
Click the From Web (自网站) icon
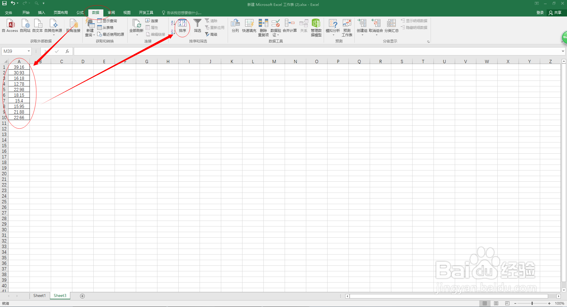25,25
